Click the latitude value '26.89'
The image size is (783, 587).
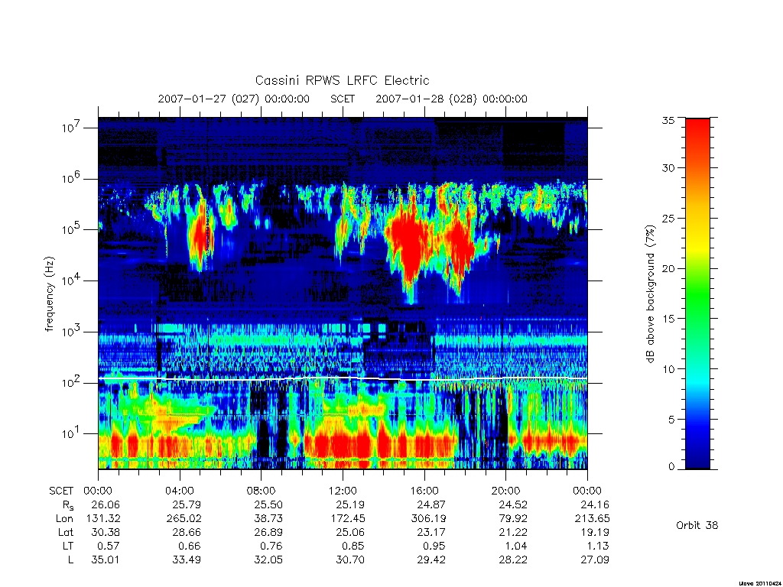[268, 532]
